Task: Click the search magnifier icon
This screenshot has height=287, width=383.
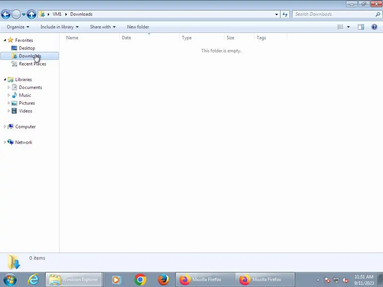Action: coord(378,14)
